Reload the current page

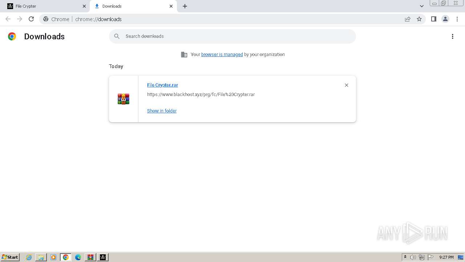pos(31,19)
